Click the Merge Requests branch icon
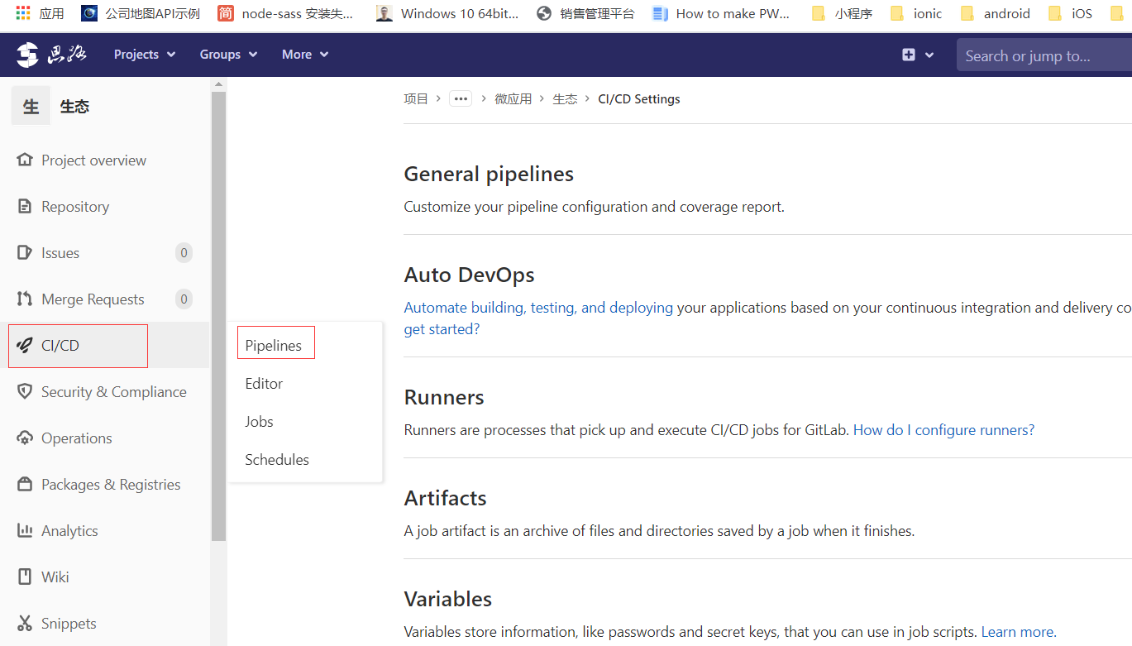This screenshot has width=1132, height=646. pos(25,299)
